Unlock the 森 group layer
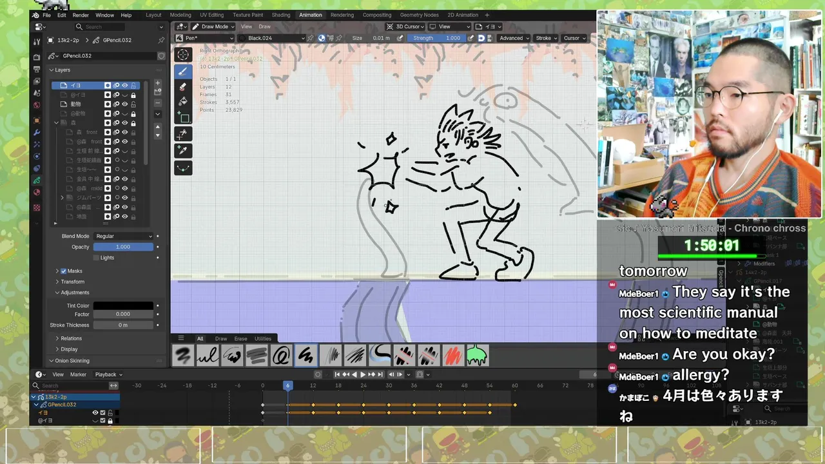This screenshot has height=464, width=825. (x=133, y=122)
